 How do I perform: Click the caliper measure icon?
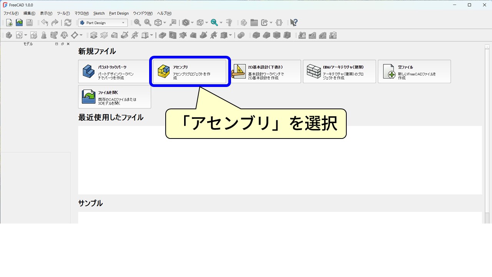click(x=229, y=23)
